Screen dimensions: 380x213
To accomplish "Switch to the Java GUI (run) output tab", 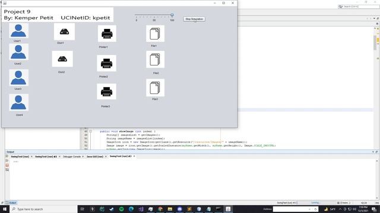I will click(x=95, y=156).
